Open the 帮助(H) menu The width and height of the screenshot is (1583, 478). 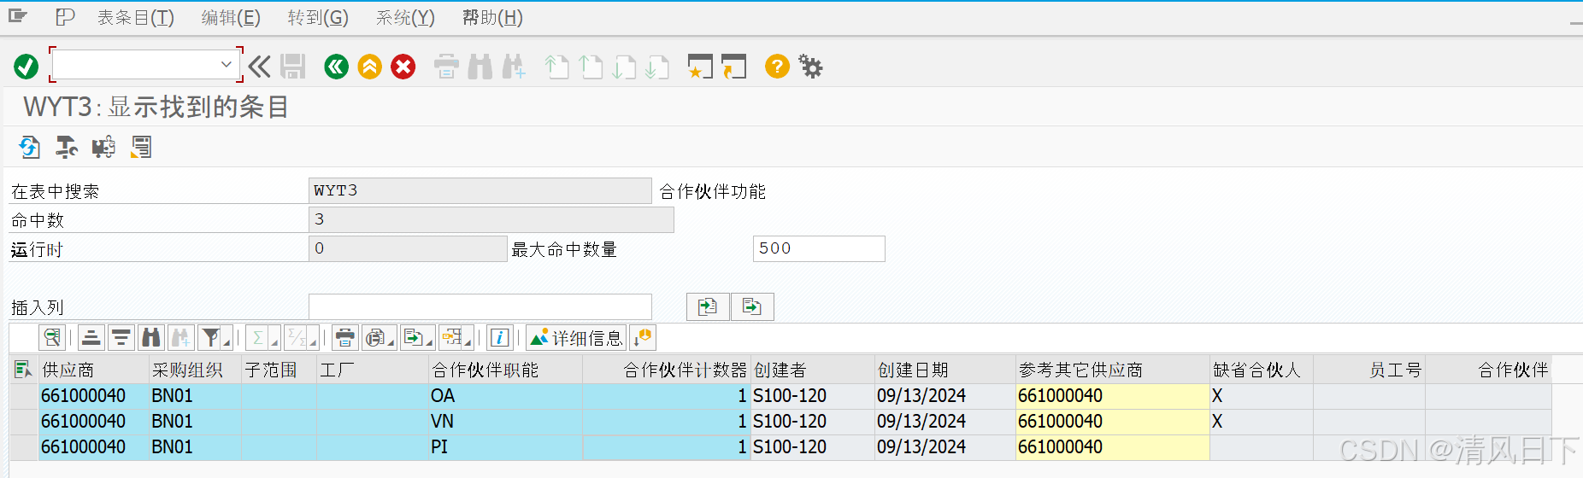(x=492, y=18)
